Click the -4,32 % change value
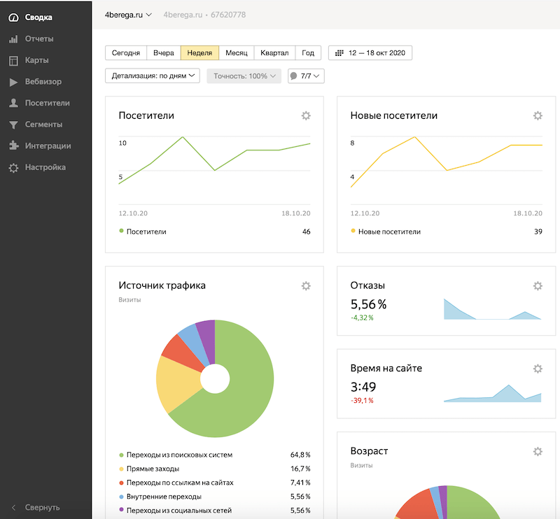Screen dimensions: 560x519 [362, 318]
